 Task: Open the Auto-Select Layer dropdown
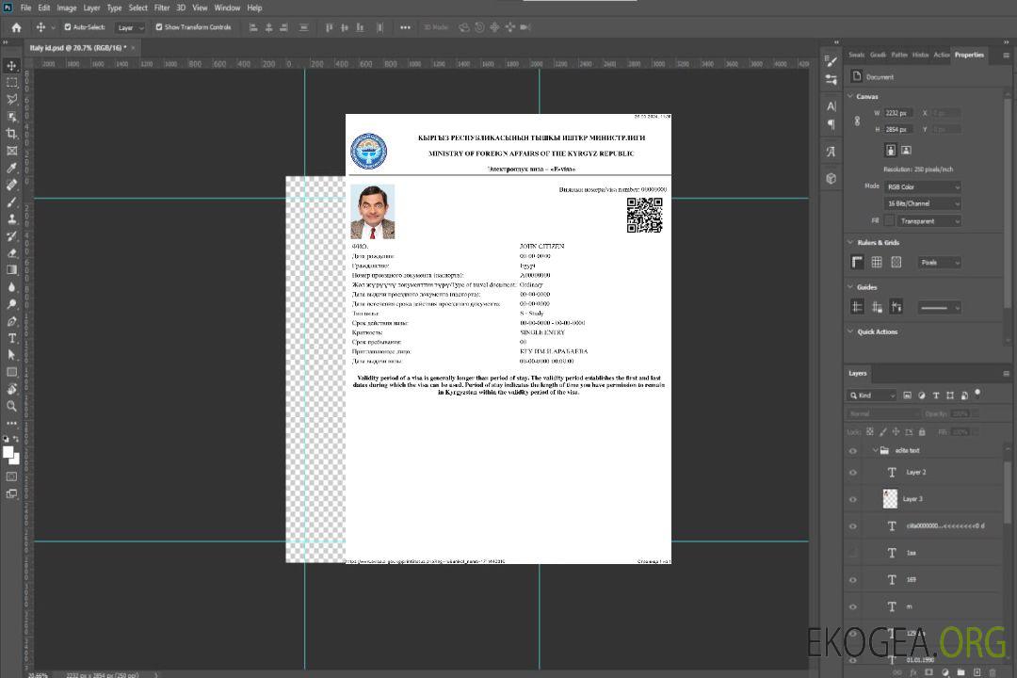[130, 27]
